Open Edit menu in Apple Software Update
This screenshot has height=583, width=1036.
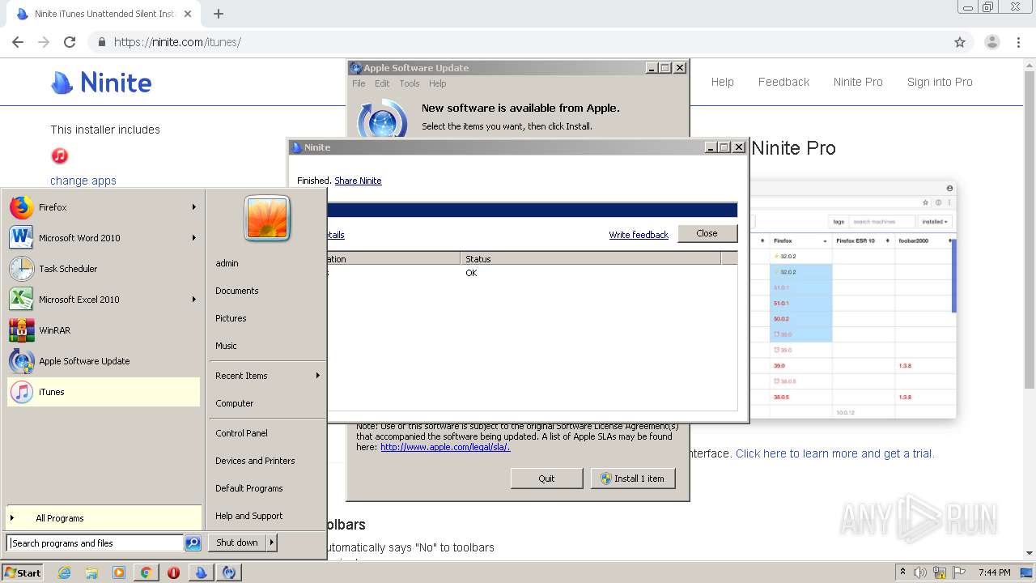(382, 83)
